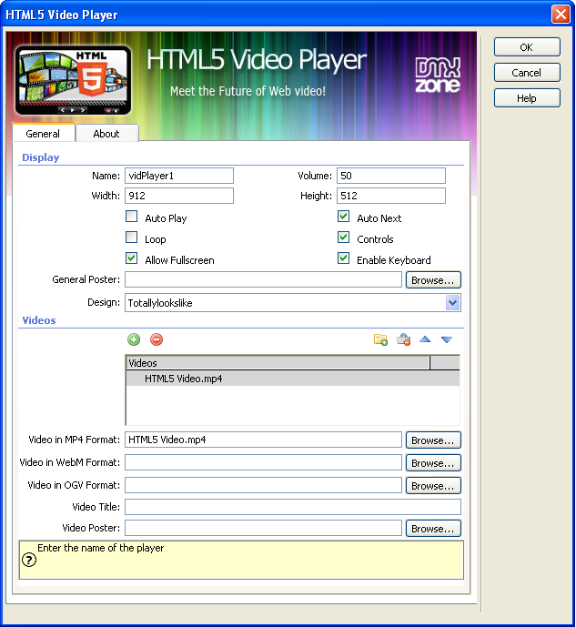Viewport: 576px width, 627px height.
Task: Click the Videos list column header
Action: pyautogui.click(x=278, y=363)
